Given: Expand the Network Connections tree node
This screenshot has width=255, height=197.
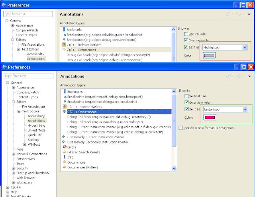Looking at the screenshot, I should coord(13,154).
